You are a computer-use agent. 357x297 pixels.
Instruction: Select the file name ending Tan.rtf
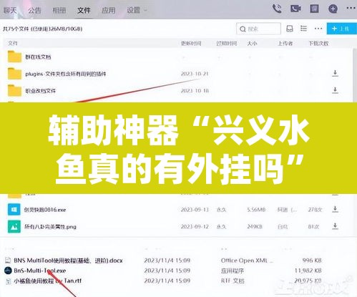[47, 281]
